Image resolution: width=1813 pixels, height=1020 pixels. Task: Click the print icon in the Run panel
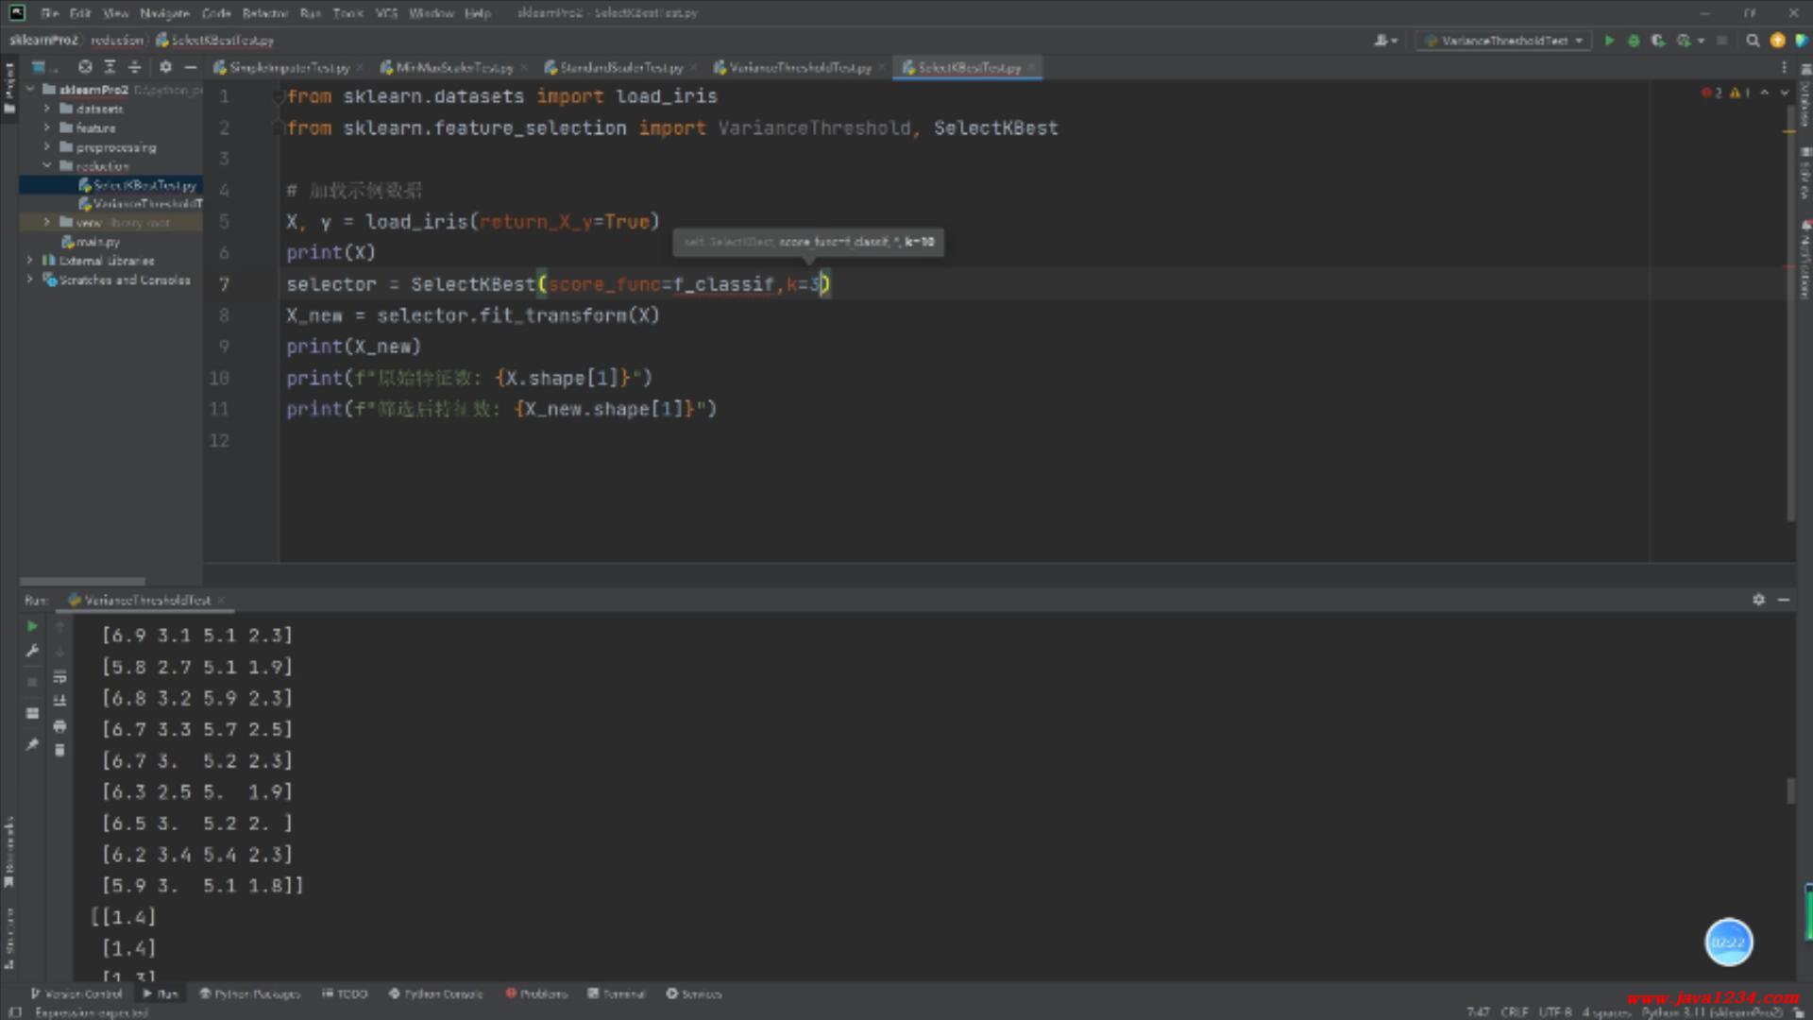59,726
